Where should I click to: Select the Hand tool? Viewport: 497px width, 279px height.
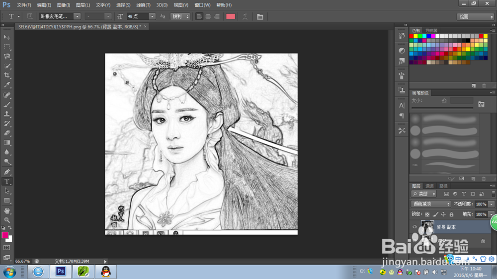coord(6,210)
